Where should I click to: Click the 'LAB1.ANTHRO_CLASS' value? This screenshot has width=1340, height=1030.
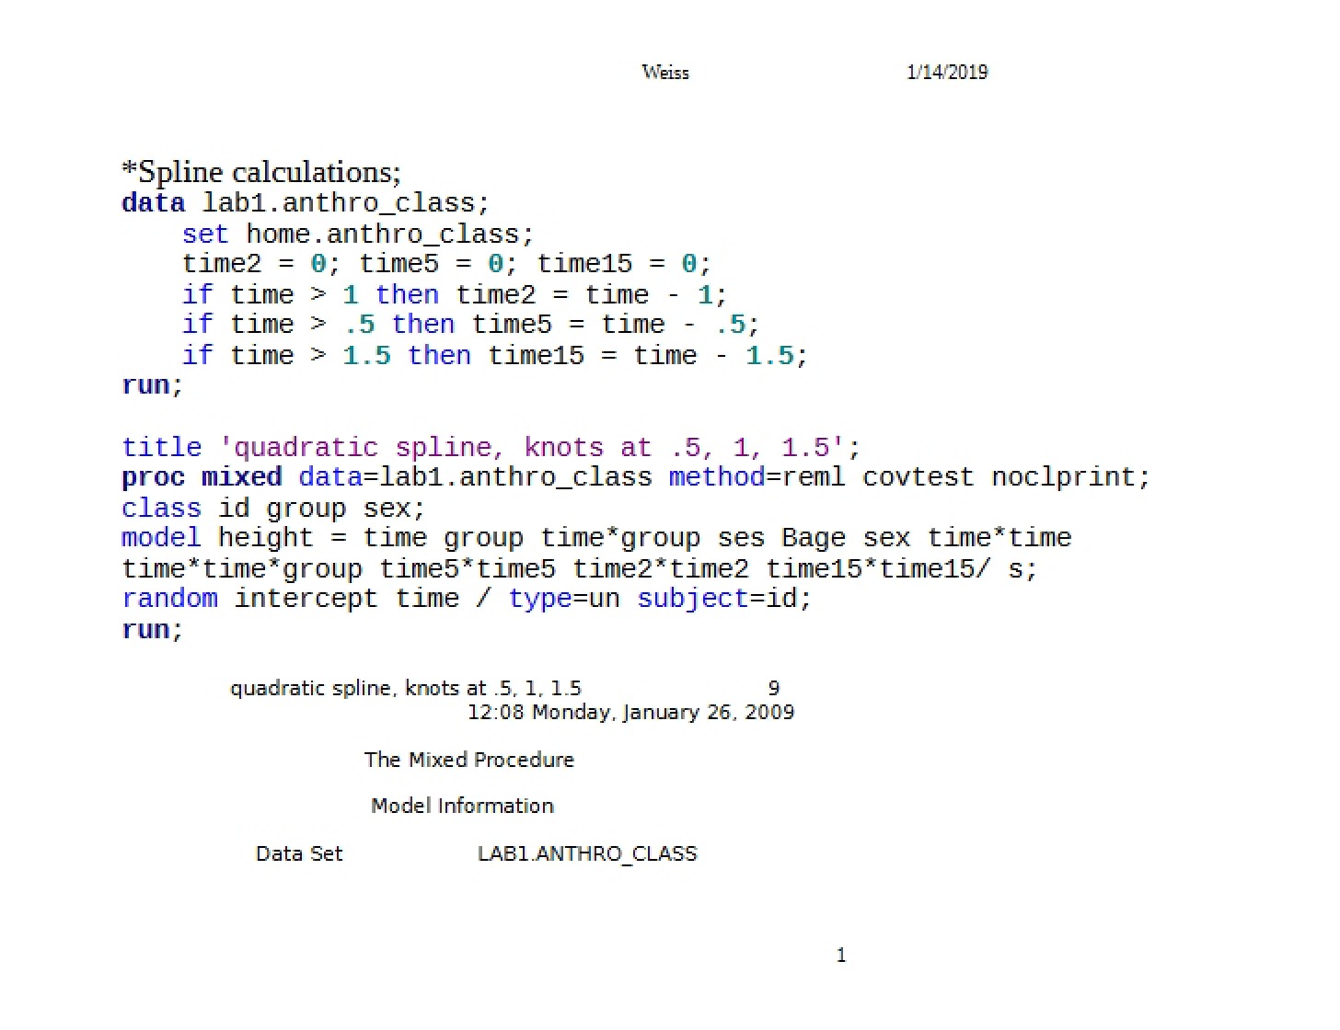[587, 854]
